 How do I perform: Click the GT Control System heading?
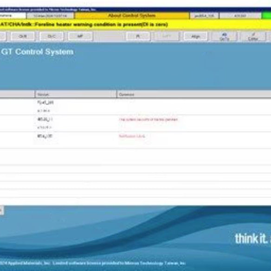tap(37, 52)
